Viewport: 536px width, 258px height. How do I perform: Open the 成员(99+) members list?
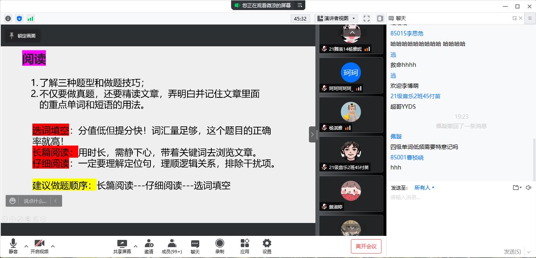[172, 246]
